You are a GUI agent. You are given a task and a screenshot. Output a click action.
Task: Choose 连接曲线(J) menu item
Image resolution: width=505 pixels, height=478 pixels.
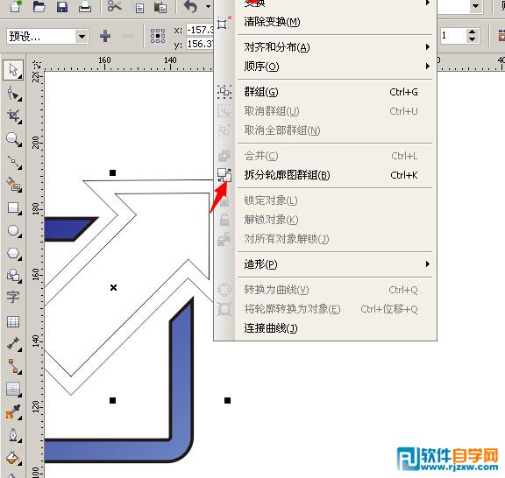pos(325,328)
